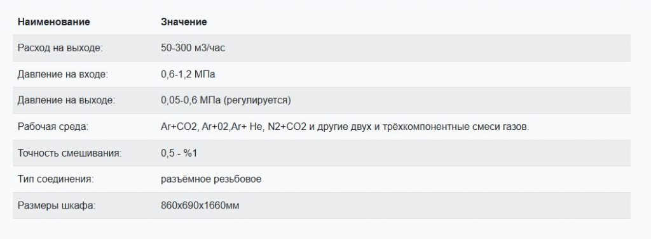
Task: Click the трёхкомпонентные смеси газов text
Action: [455, 127]
